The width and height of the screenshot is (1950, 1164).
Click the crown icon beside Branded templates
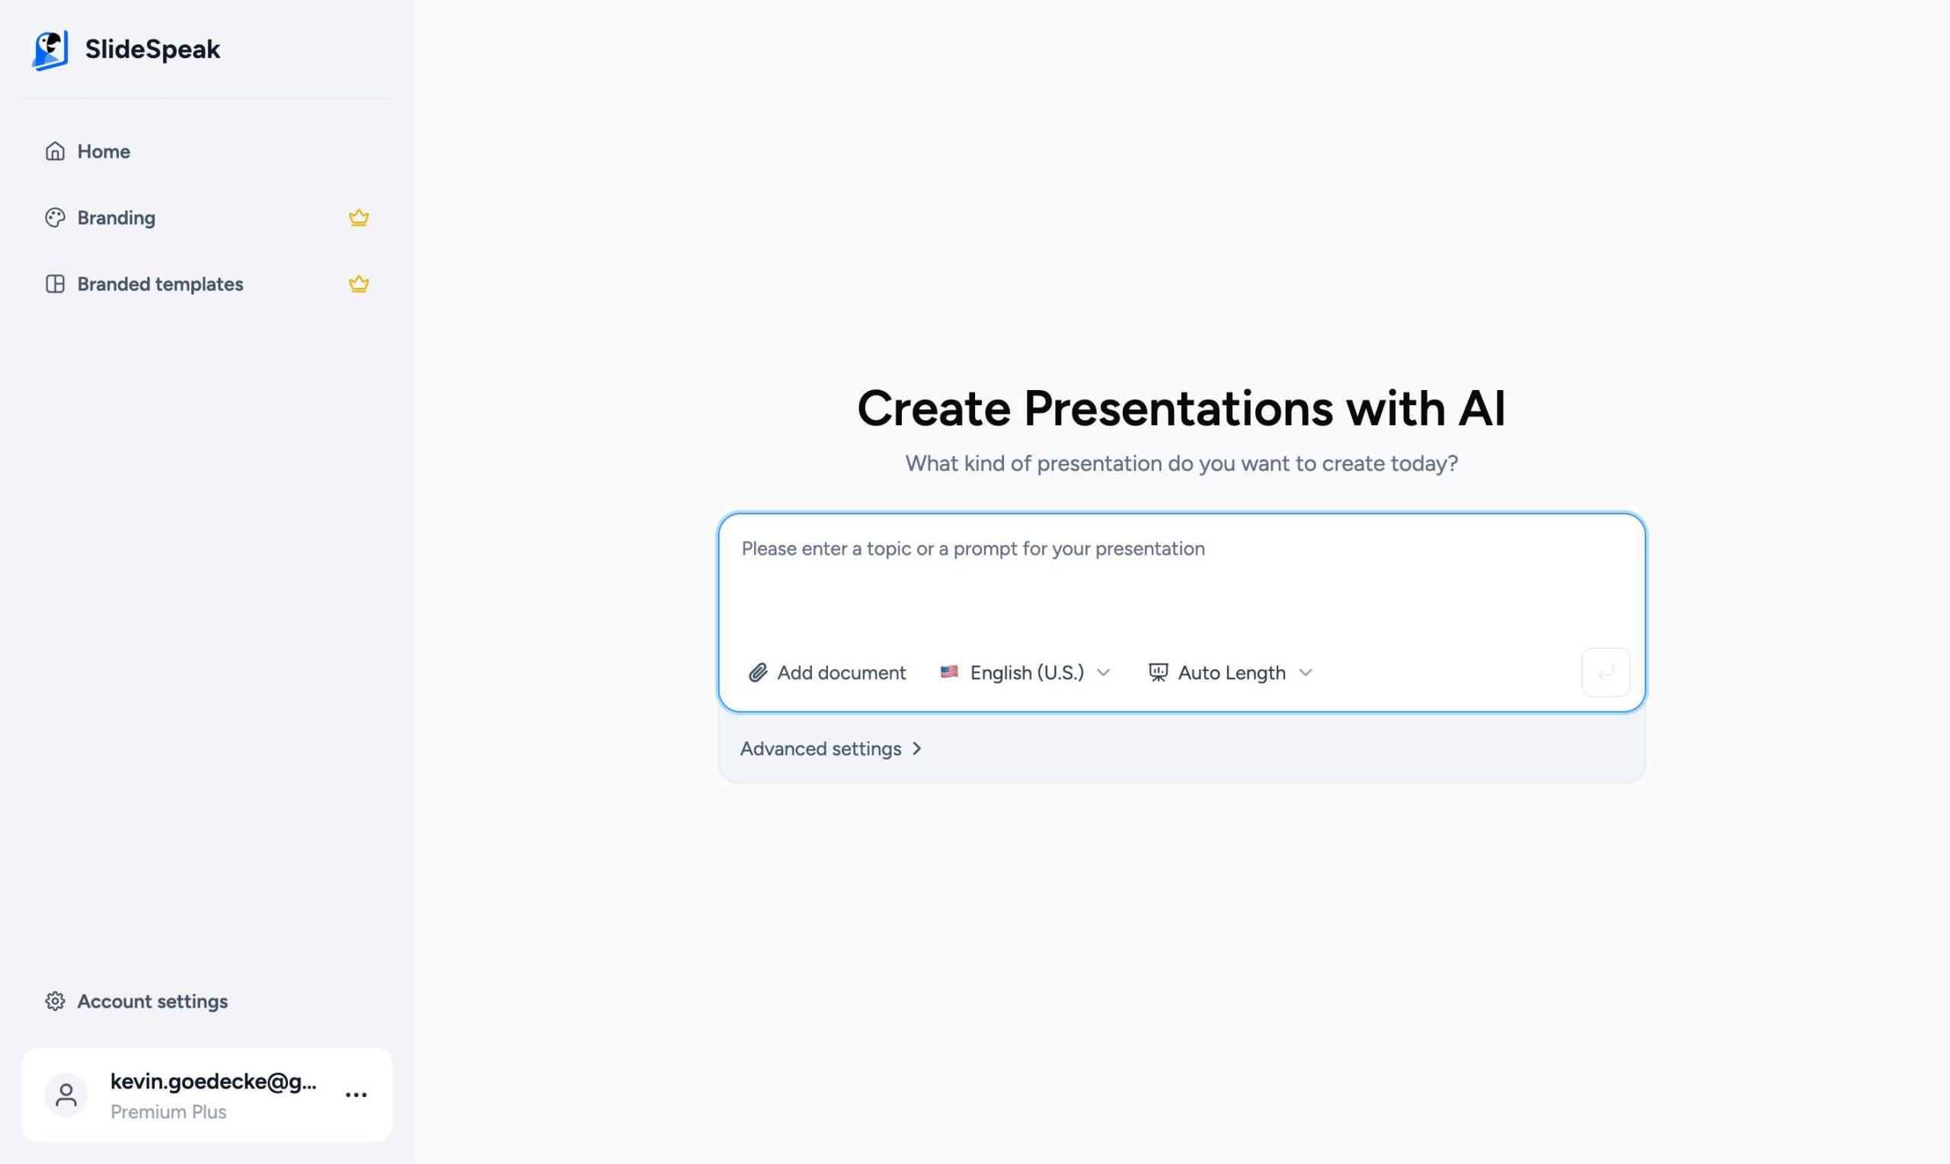pos(357,284)
